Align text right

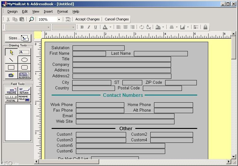[132, 27]
